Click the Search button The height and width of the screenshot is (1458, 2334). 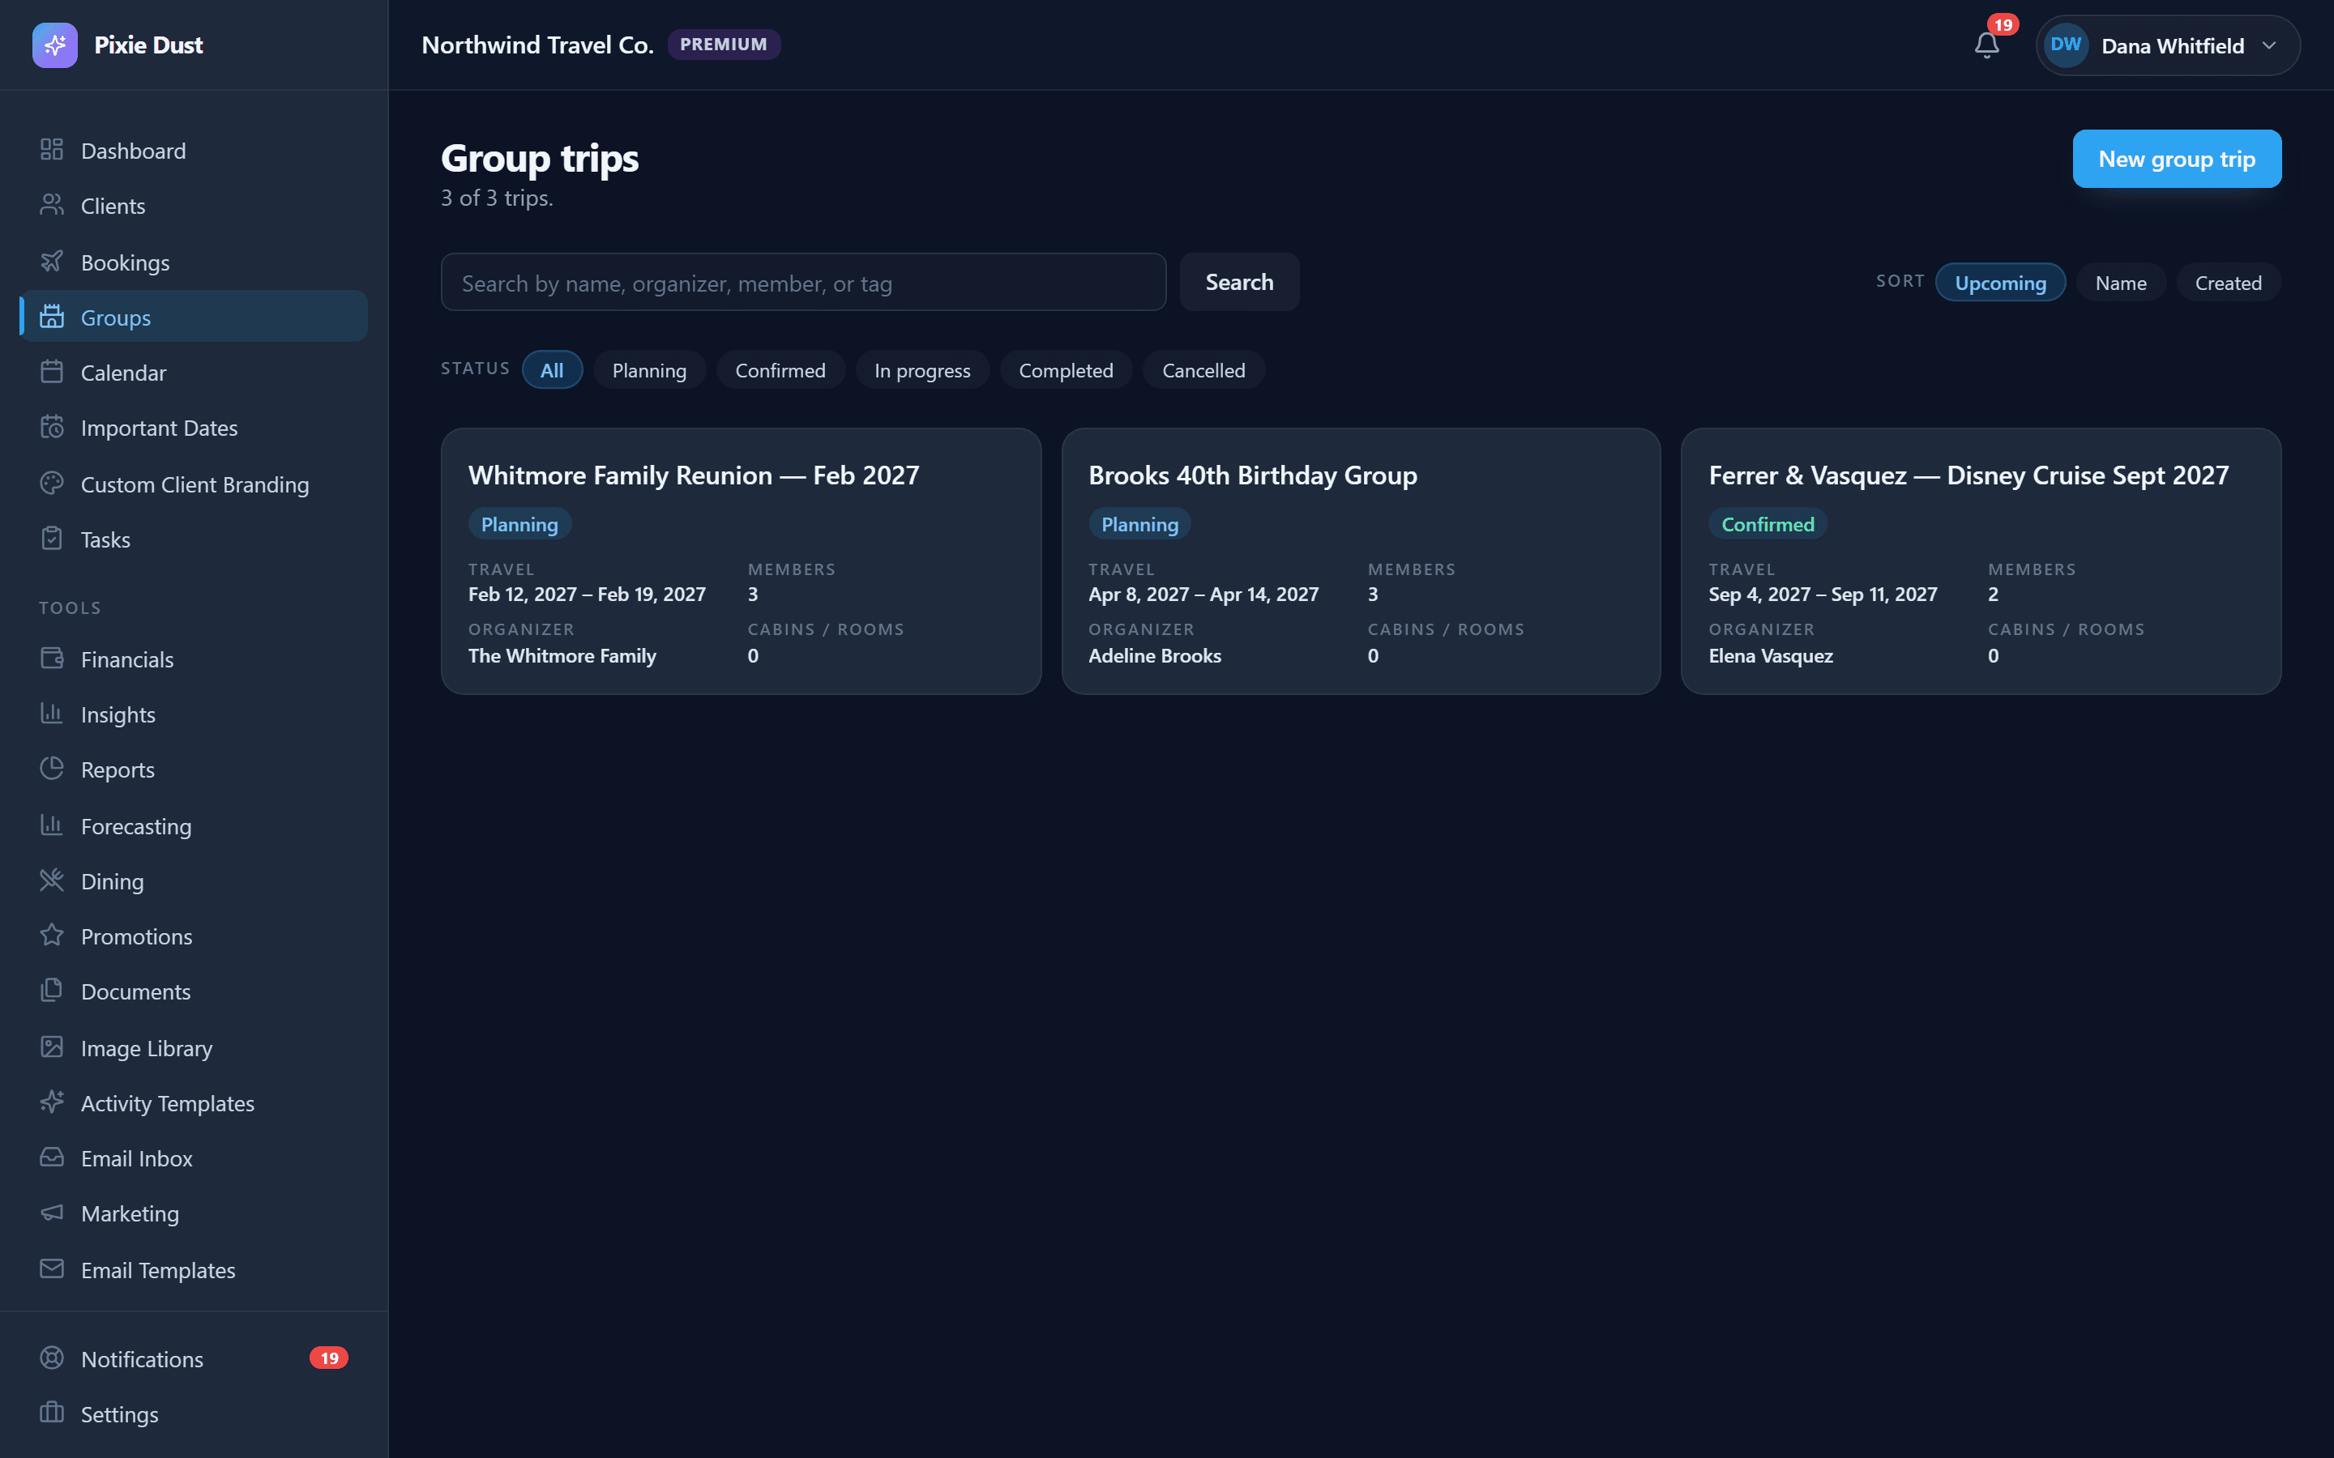(1239, 283)
